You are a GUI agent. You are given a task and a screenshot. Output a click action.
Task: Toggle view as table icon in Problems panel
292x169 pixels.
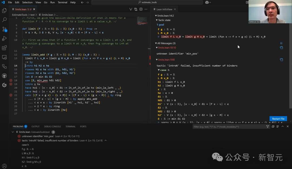[x=278, y=126]
